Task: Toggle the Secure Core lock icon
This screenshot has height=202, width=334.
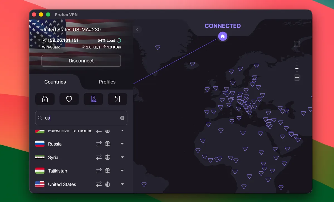Action: [45, 99]
